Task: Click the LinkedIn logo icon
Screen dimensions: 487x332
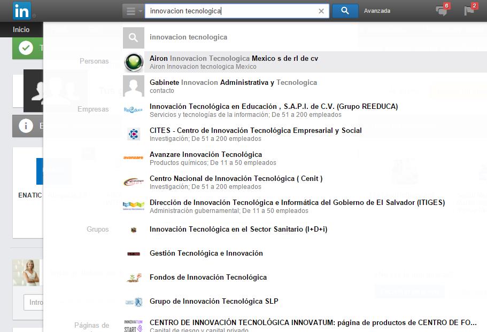Action: (22, 11)
